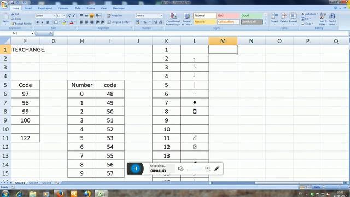Open the Data ribbon tab

pyautogui.click(x=78, y=8)
